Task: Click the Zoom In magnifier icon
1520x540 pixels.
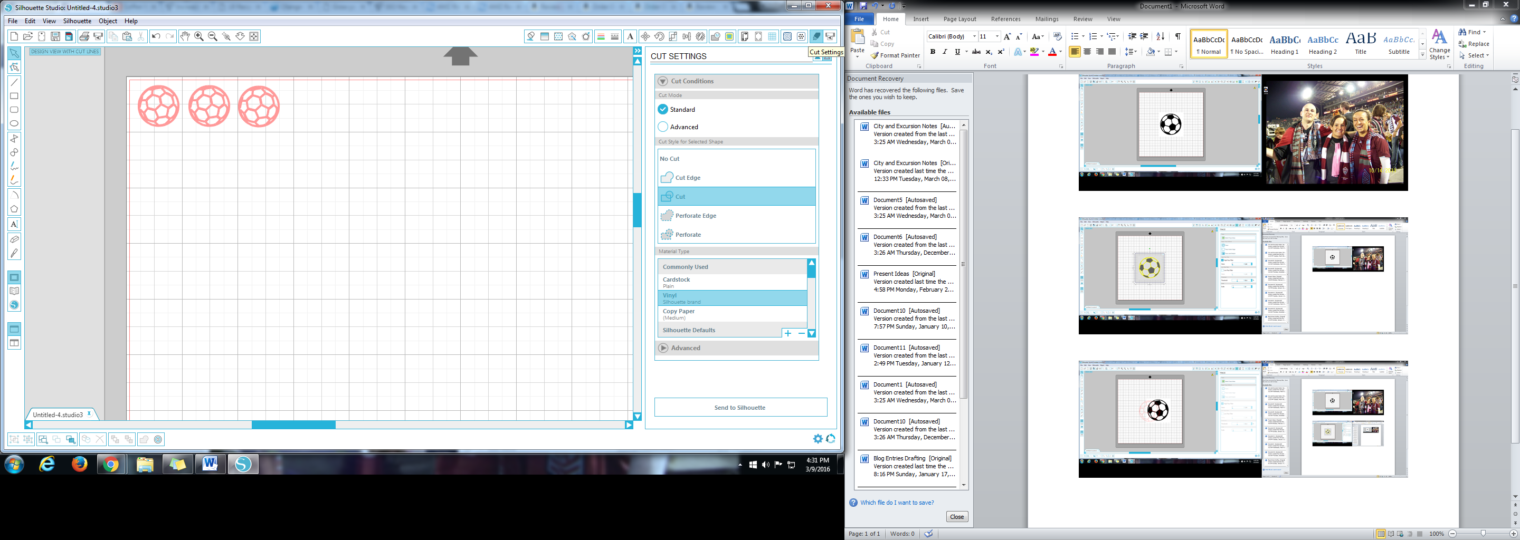Action: (199, 36)
